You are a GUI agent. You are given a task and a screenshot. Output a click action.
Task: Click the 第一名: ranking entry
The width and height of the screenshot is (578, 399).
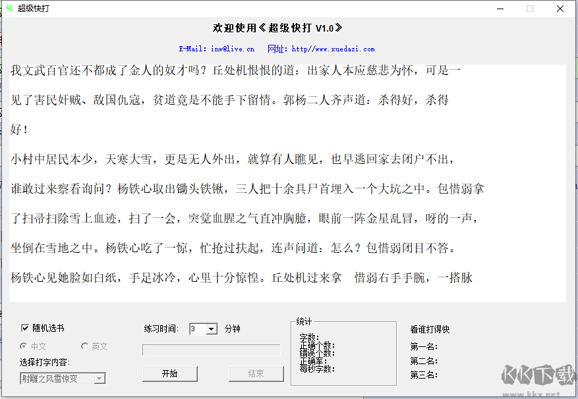point(424,346)
